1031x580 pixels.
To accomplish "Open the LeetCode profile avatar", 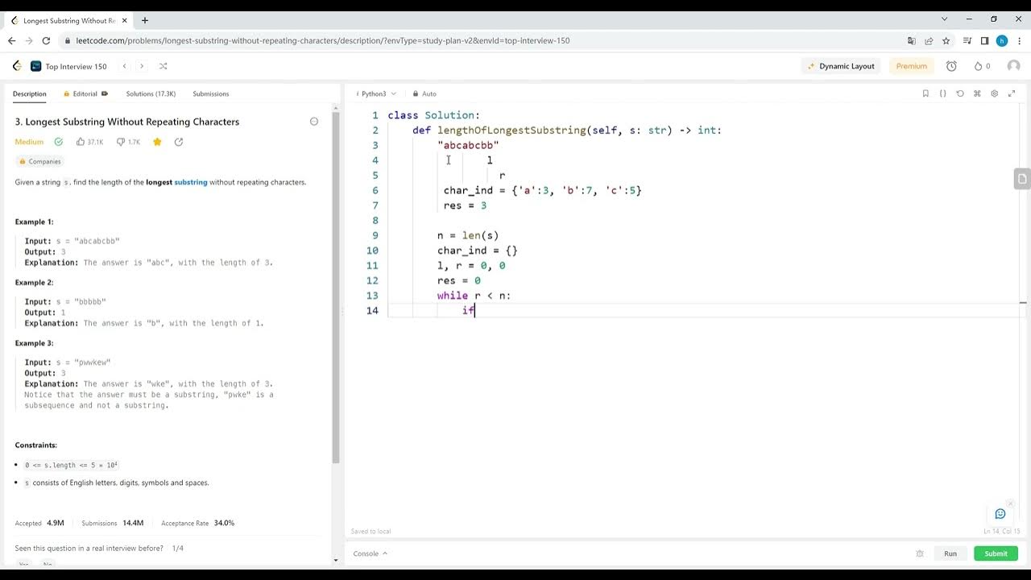I will (x=1013, y=66).
